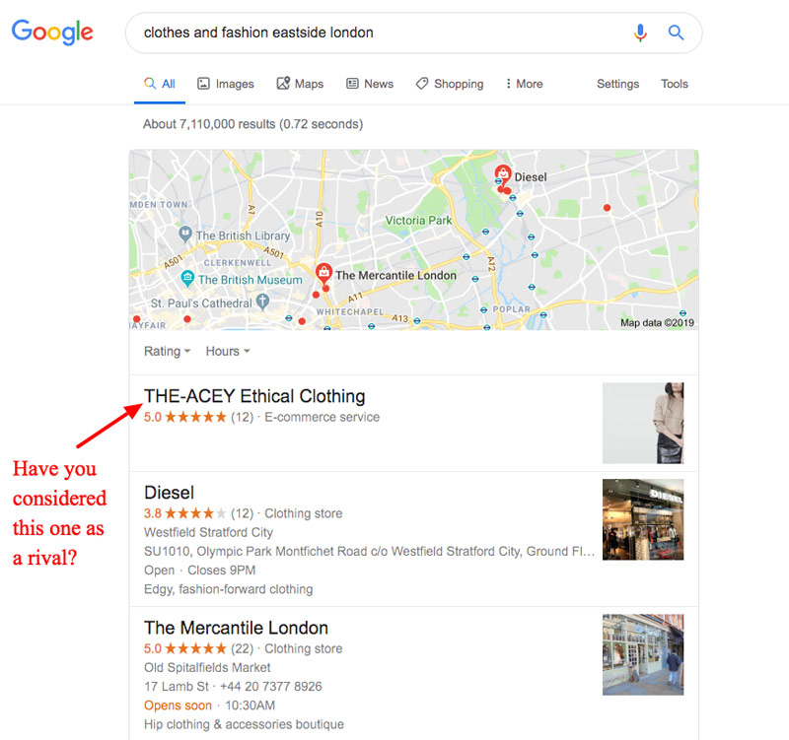Image resolution: width=789 pixels, height=740 pixels.
Task: Click St. Paul's Cathedral map marker
Action: pos(262,303)
